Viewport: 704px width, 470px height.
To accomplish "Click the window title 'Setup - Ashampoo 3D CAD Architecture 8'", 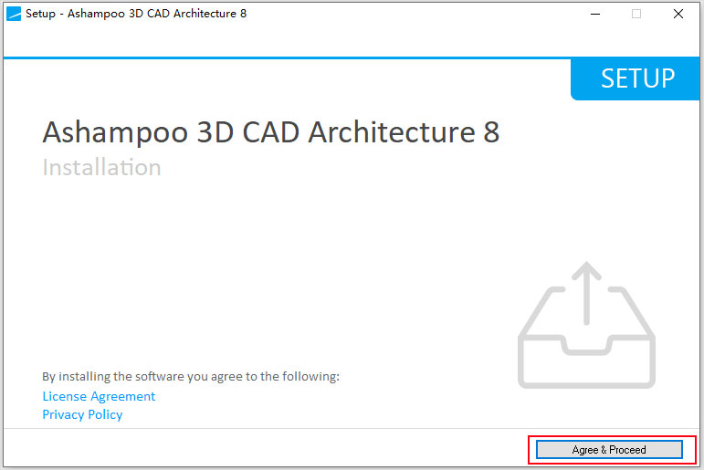I will [136, 14].
